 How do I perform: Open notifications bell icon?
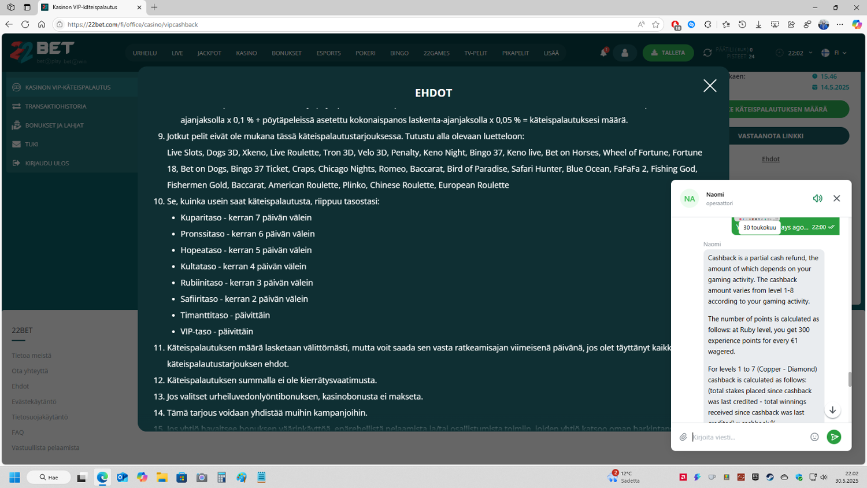(603, 53)
